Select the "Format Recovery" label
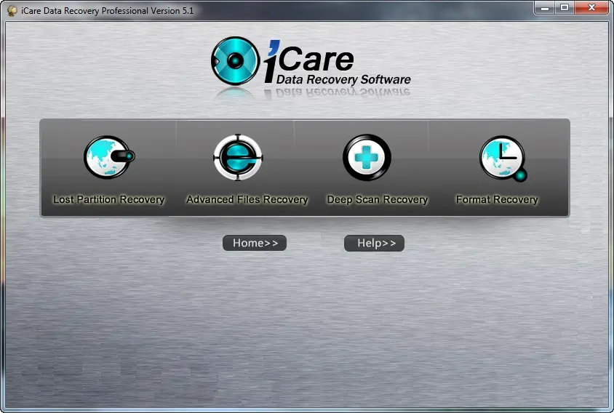The image size is (614, 413). 497,200
